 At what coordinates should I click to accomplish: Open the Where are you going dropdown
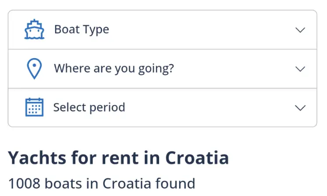click(162, 69)
